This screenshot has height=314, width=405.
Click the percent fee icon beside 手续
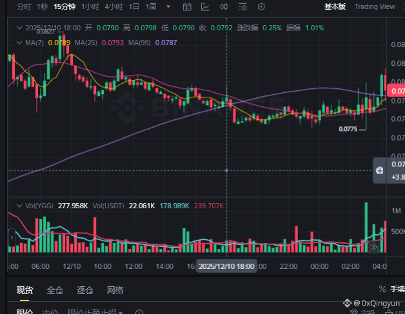coord(382,289)
